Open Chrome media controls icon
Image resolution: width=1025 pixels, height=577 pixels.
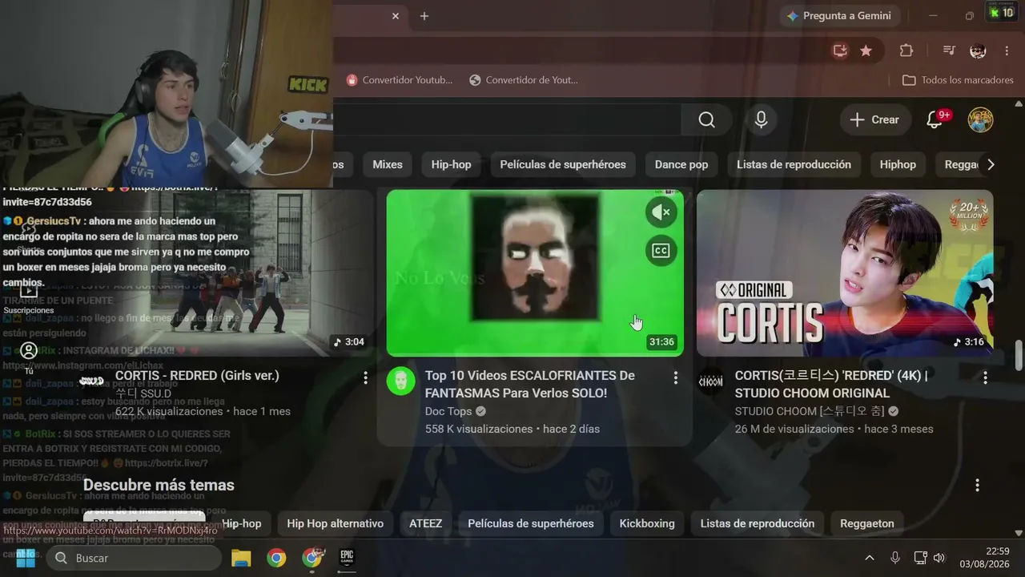tap(949, 50)
